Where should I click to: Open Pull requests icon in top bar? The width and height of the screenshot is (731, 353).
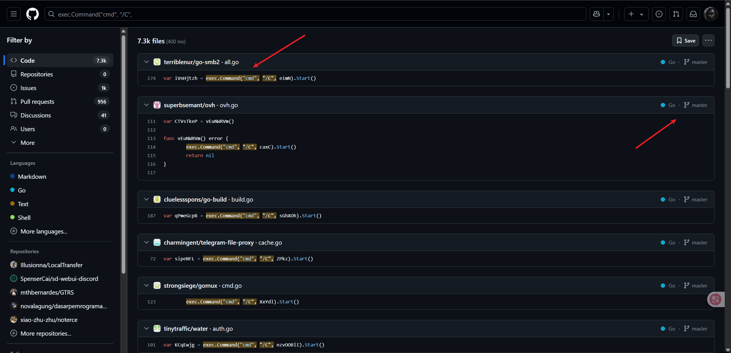pyautogui.click(x=676, y=14)
